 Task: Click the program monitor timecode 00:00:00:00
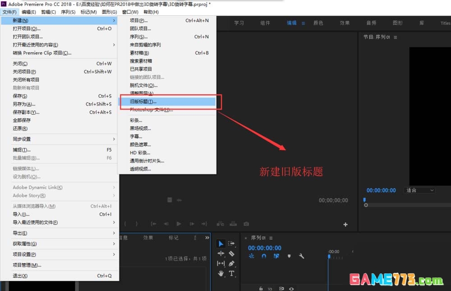pos(381,190)
